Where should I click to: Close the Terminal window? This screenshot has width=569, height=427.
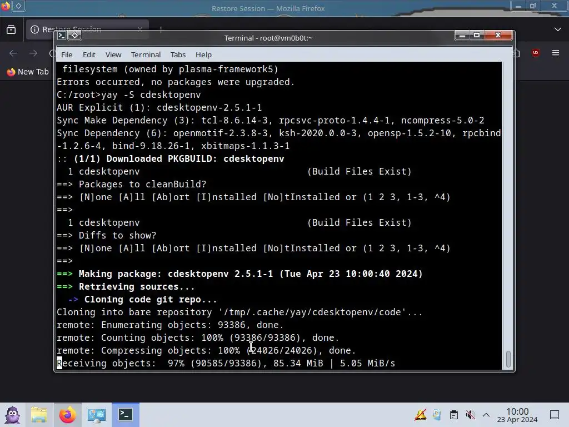pyautogui.click(x=498, y=35)
